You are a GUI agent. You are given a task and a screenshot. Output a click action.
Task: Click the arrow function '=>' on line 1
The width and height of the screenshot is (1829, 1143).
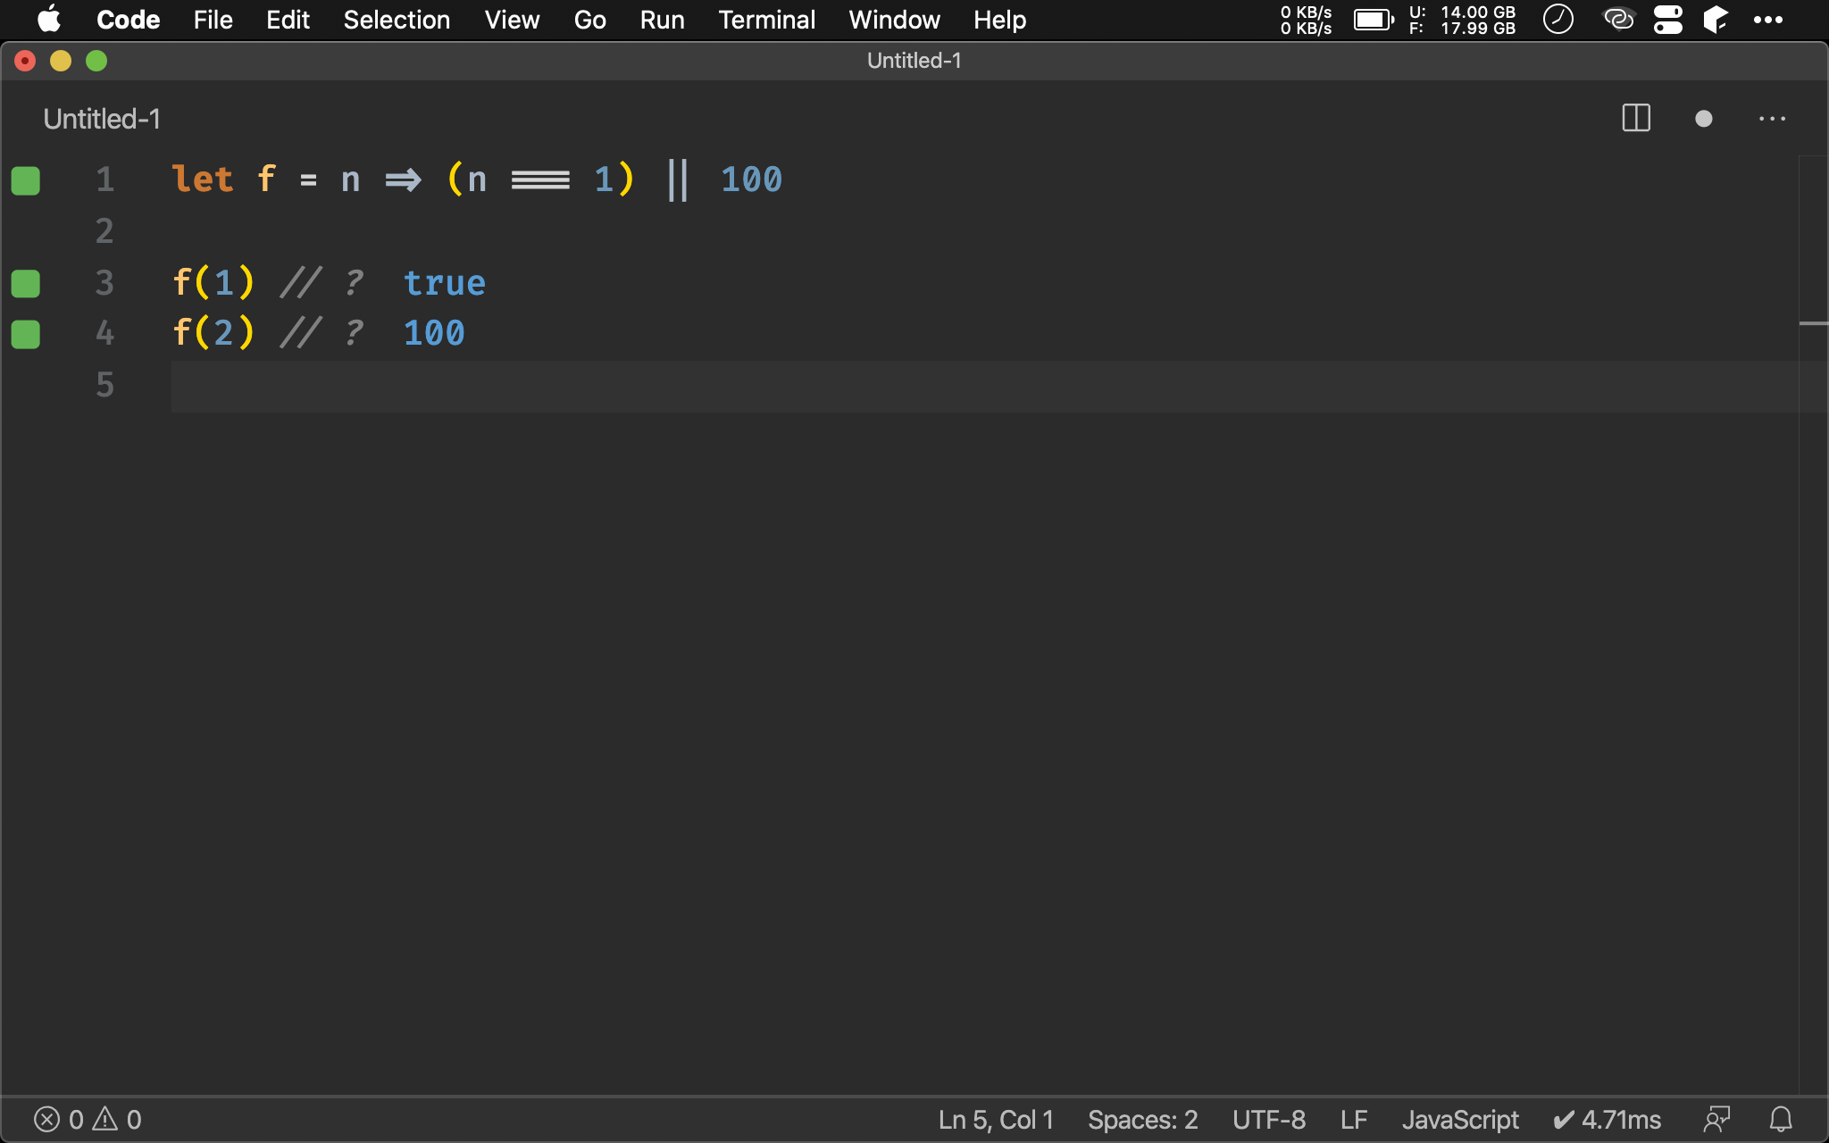(x=403, y=180)
